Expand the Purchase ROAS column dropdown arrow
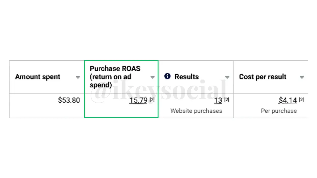 pyautogui.click(x=152, y=77)
